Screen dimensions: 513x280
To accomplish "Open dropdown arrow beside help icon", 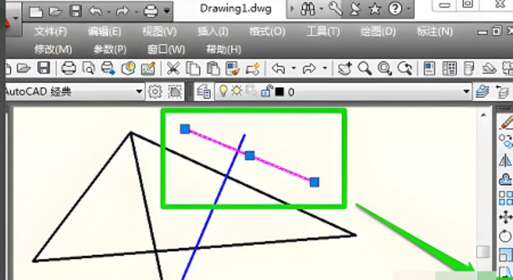I will (x=408, y=10).
